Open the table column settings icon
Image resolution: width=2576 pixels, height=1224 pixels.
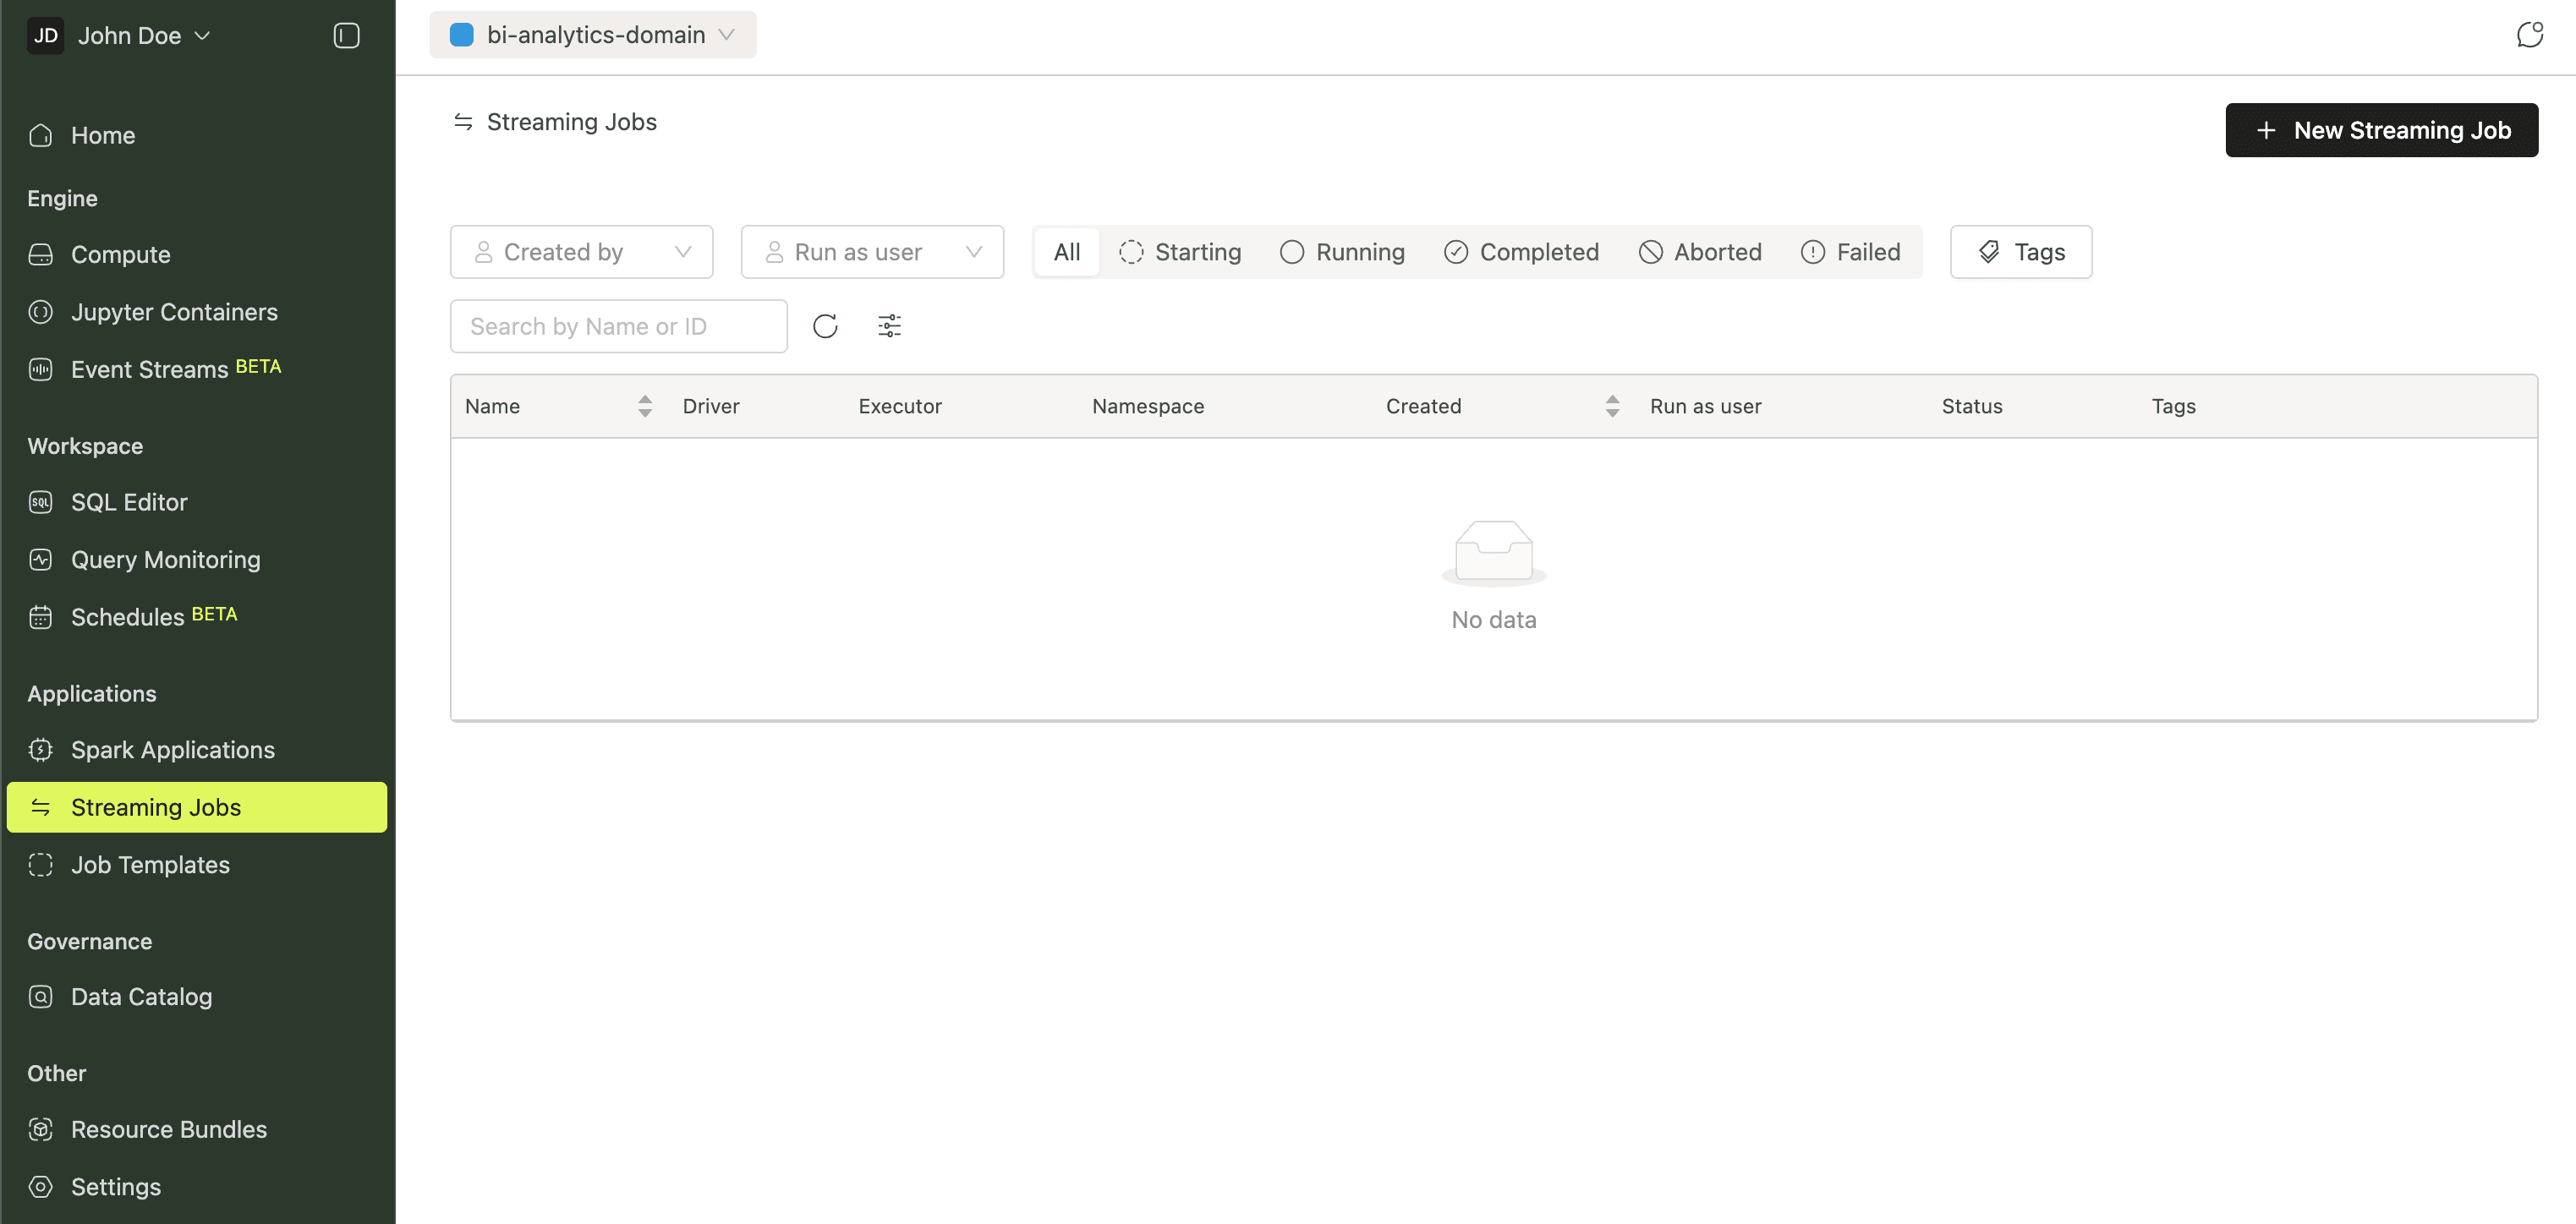pos(889,327)
